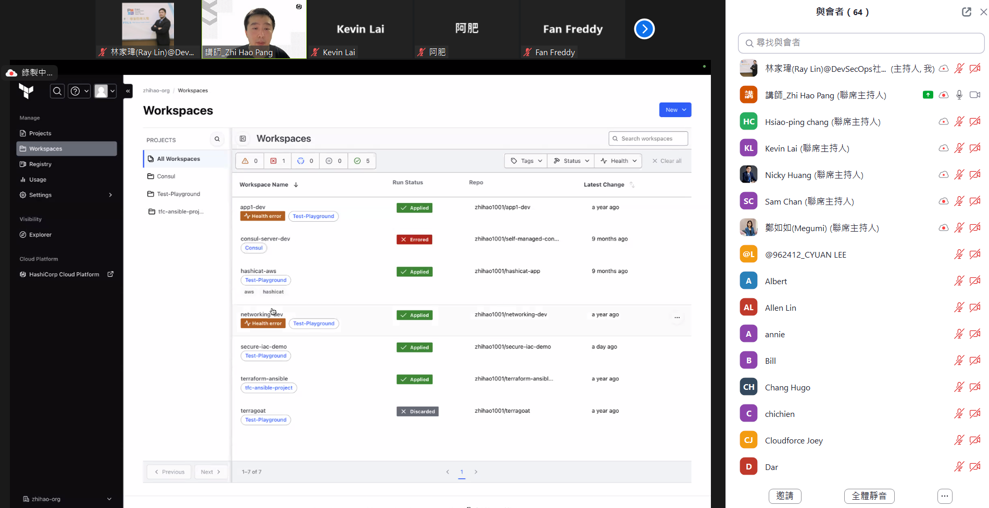Screen dimensions: 989x508
Task: Open the three-dot menu for networking-dev row
Action: point(677,317)
